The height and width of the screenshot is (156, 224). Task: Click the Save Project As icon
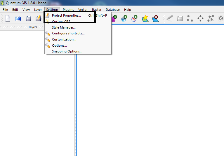click(x=38, y=18)
